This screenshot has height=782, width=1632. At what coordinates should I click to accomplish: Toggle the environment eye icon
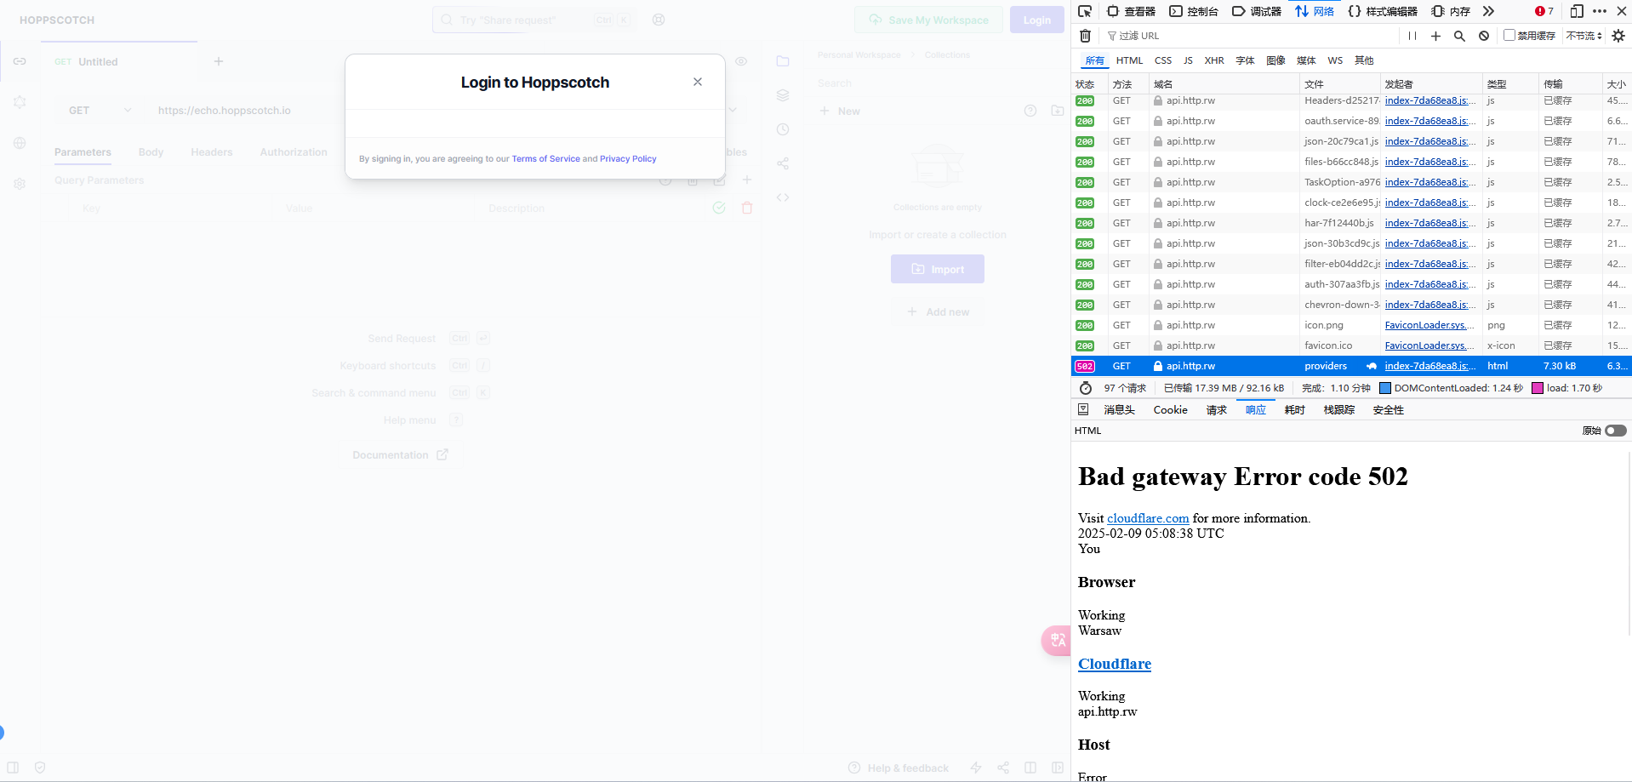point(741,61)
